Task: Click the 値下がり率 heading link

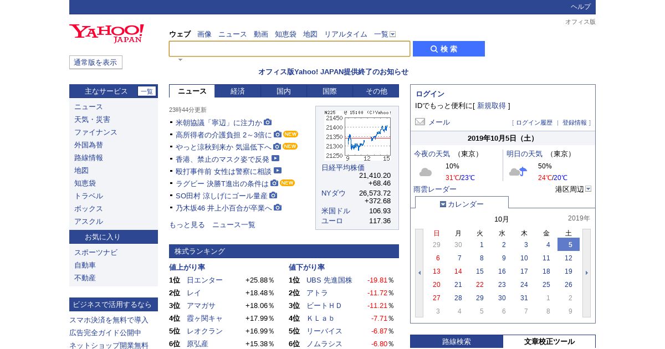Action: (306, 268)
